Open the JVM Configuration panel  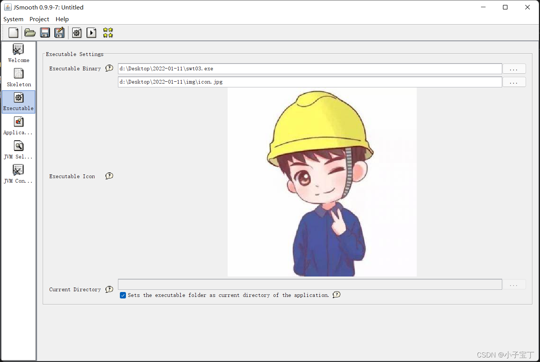coord(18,174)
